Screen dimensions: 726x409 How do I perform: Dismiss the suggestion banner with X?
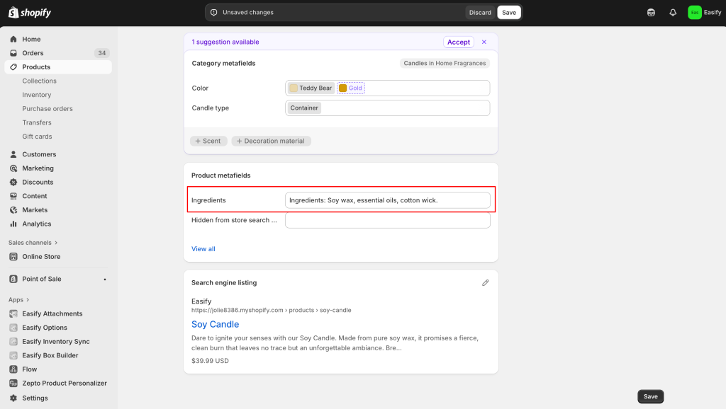pyautogui.click(x=484, y=42)
